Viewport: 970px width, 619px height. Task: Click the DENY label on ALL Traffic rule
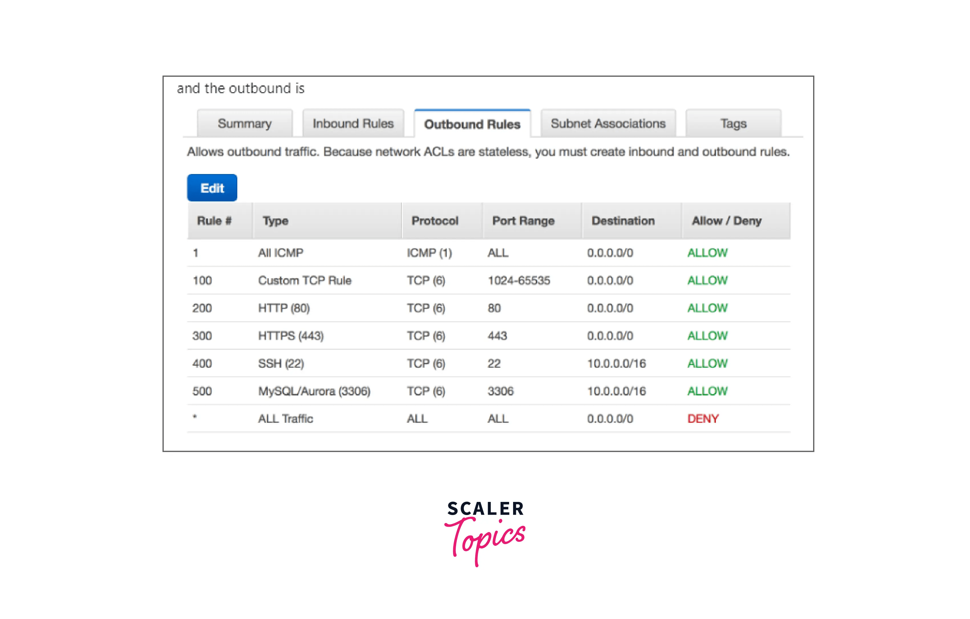(702, 418)
